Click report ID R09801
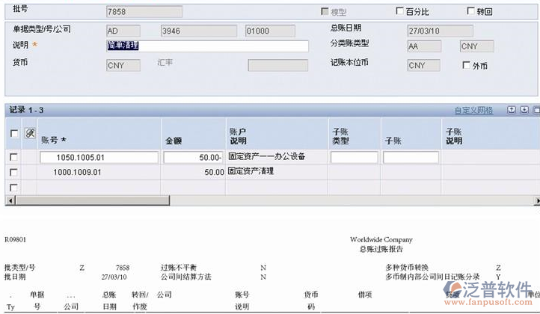540x314 pixels. pos(15,240)
